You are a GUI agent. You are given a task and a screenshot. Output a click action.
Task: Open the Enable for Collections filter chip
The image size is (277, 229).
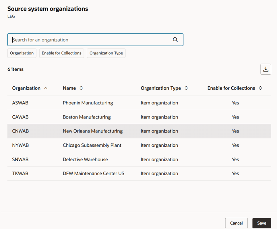(x=61, y=53)
